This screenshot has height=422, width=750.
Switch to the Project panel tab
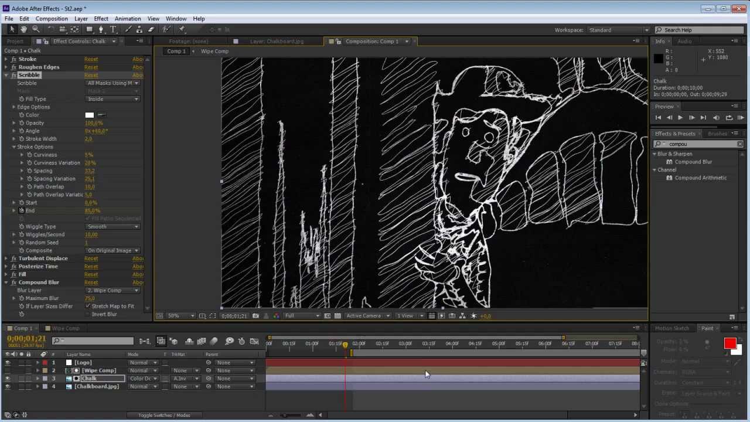[x=15, y=42]
